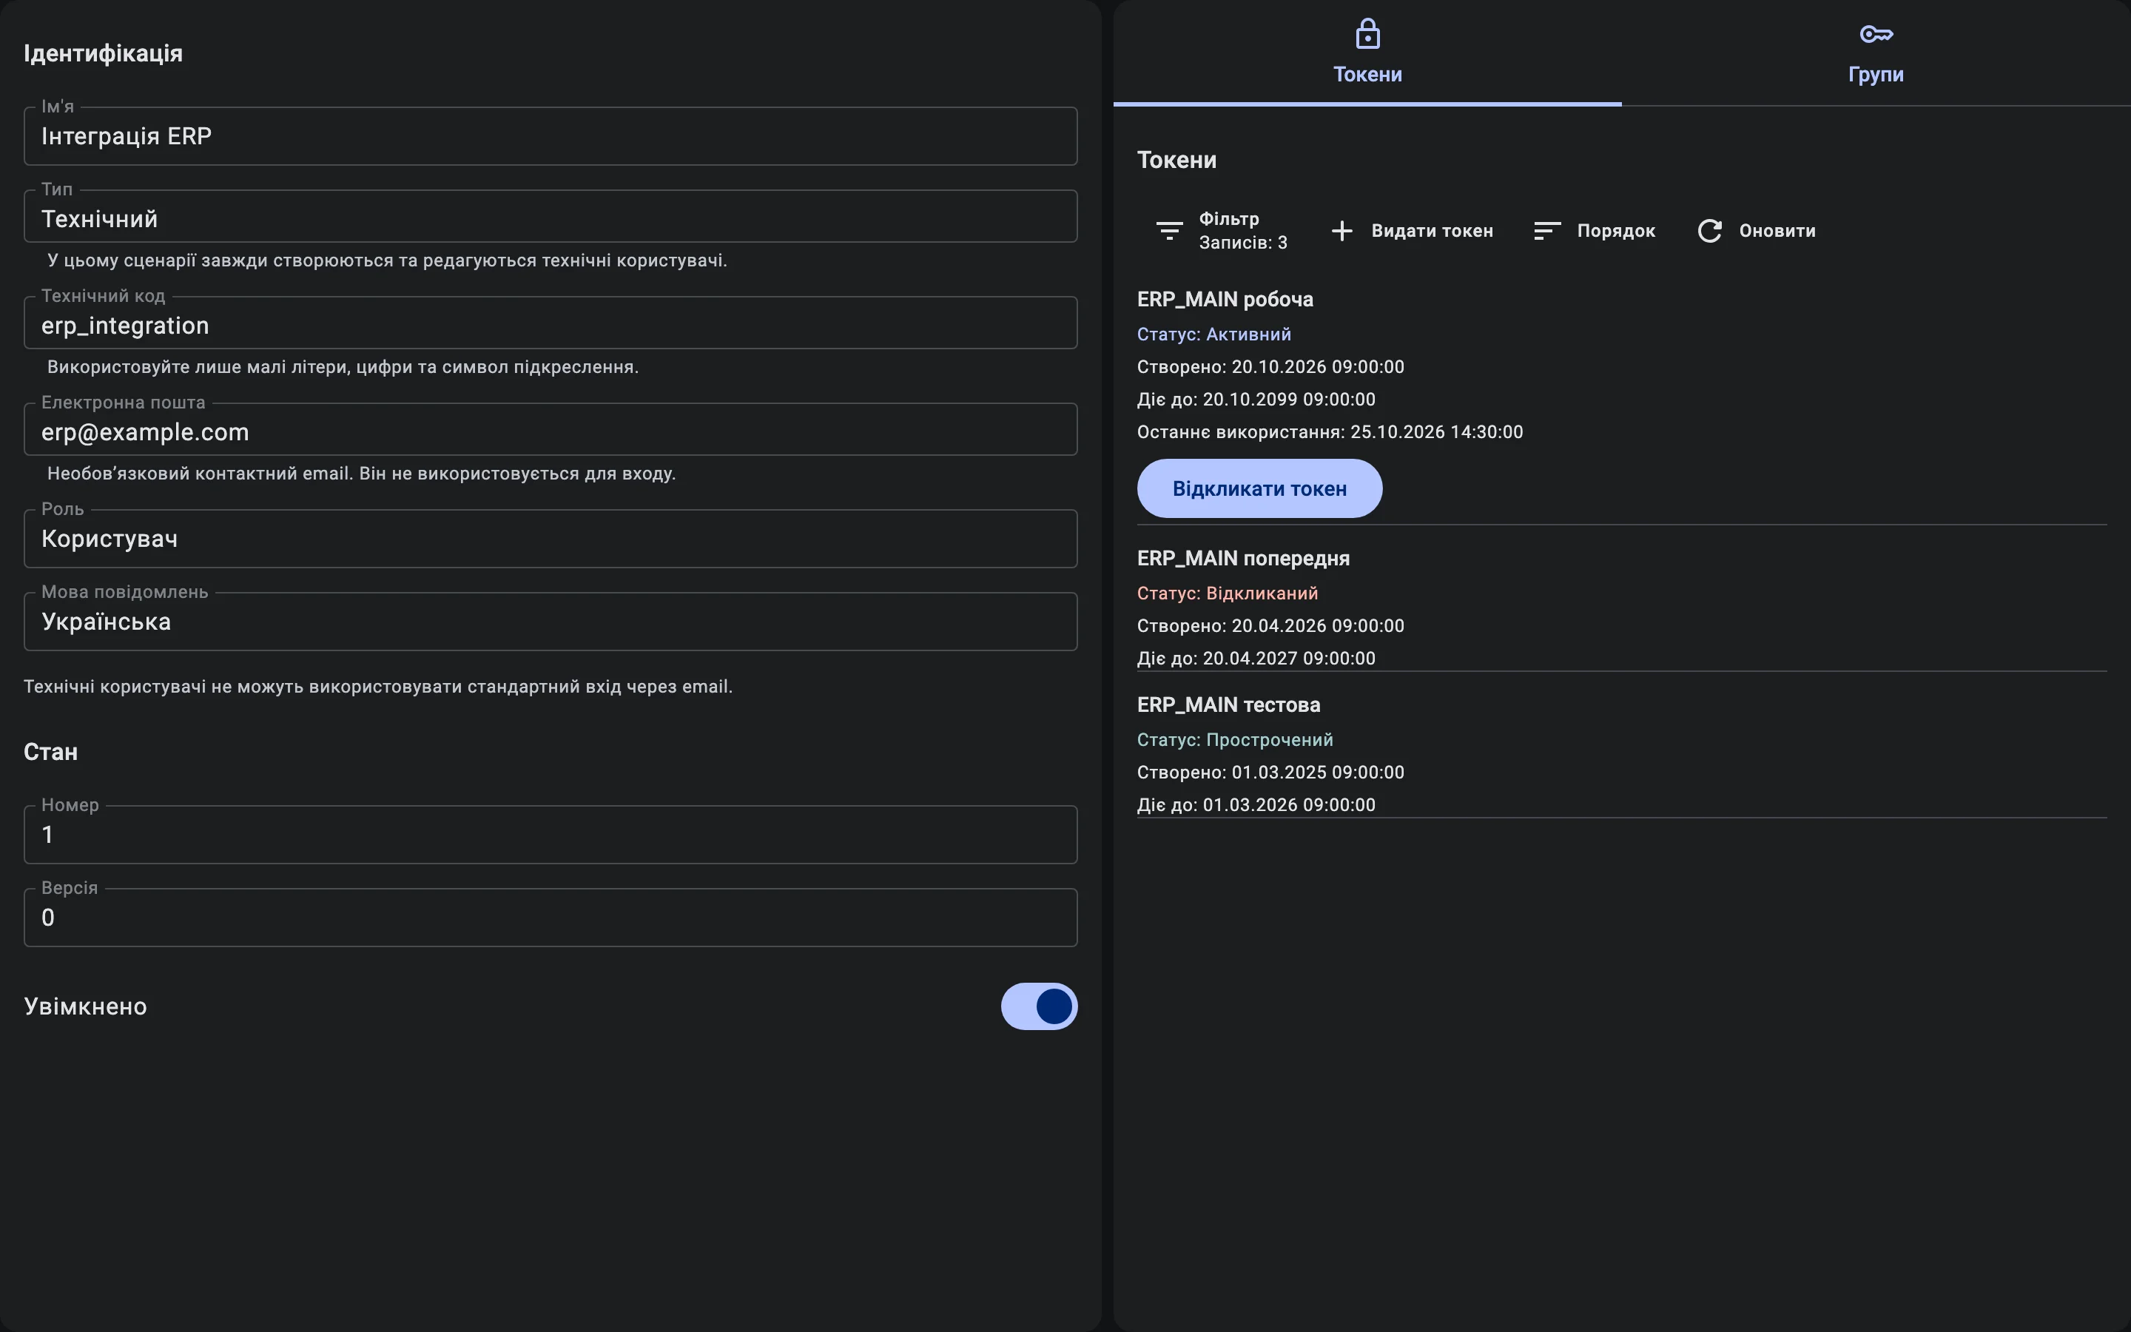Click the circular refresh icon
The height and width of the screenshot is (1332, 2131).
click(1709, 231)
